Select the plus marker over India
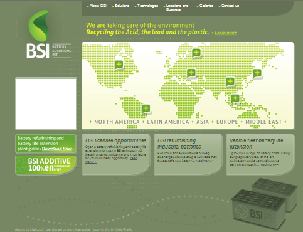Viewport: 303px width, 232px height. (x=230, y=82)
